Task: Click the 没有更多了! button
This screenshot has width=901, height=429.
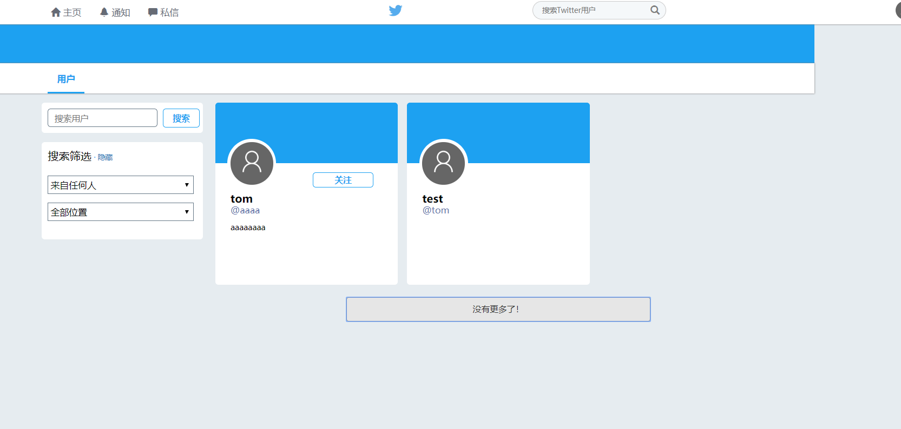Action: [498, 309]
